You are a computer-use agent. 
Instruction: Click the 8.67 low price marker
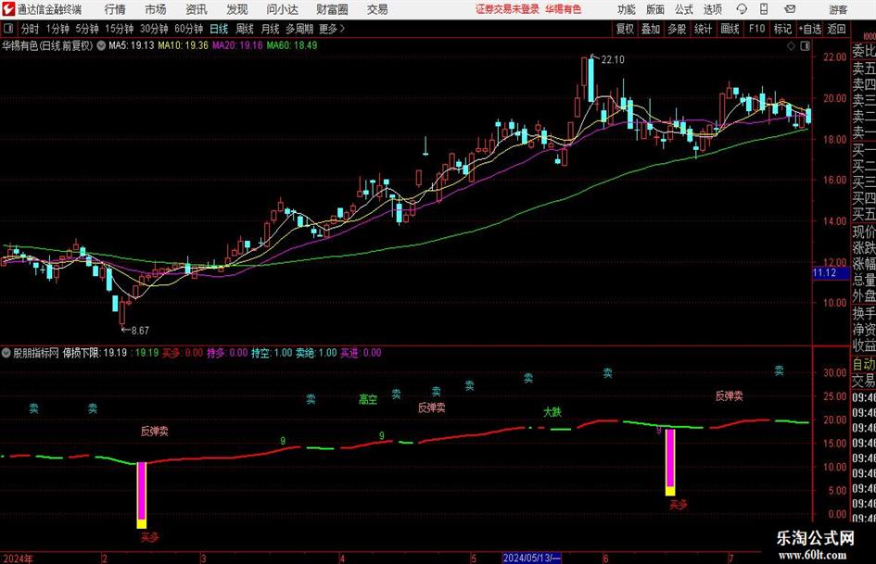[x=140, y=331]
